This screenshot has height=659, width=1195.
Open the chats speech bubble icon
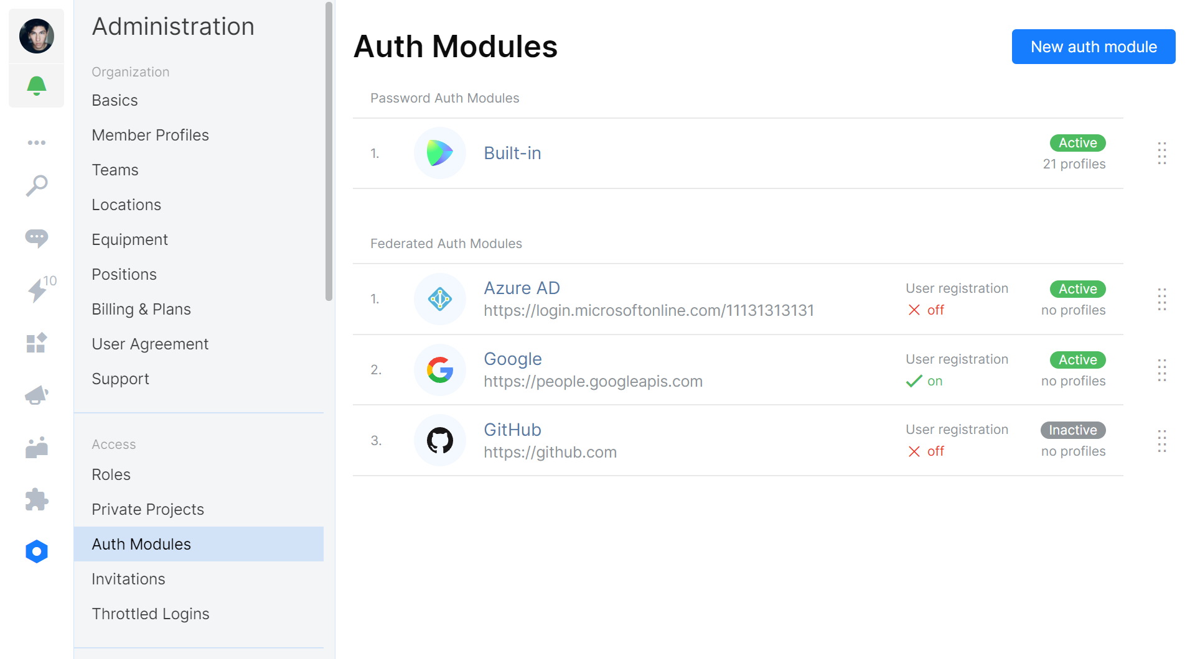click(36, 237)
